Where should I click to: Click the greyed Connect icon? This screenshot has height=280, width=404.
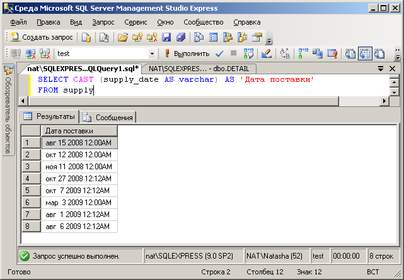tap(16, 53)
